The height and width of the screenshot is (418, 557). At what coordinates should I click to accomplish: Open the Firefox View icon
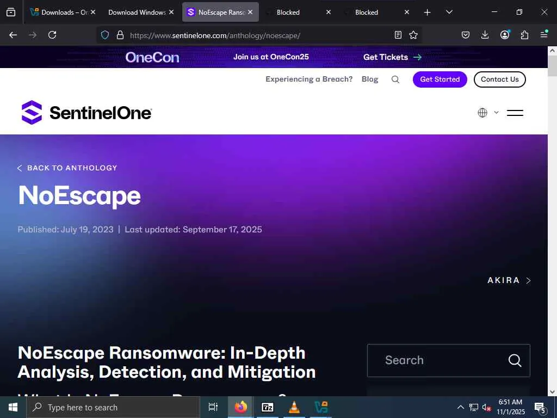coord(11,12)
